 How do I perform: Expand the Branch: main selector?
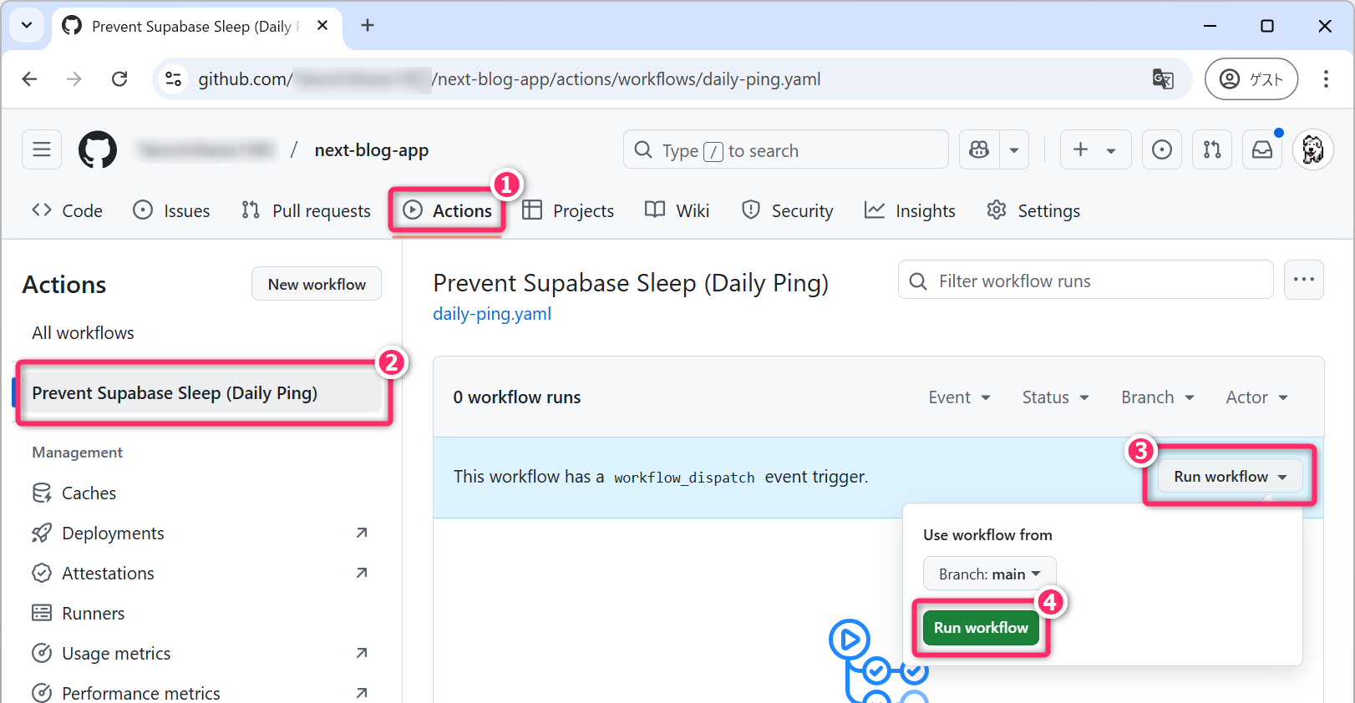[x=989, y=574]
